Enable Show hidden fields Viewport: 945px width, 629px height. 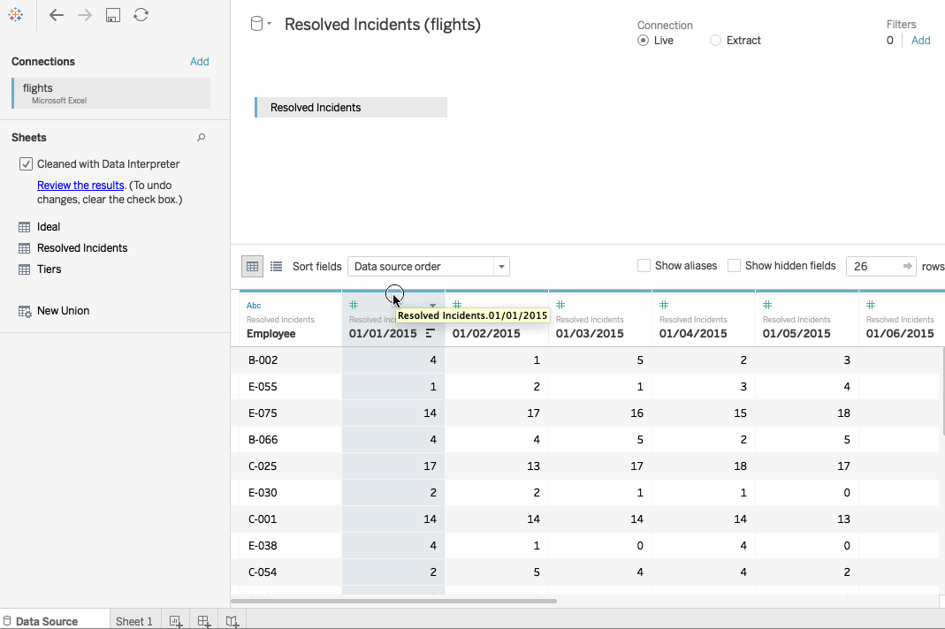pos(734,266)
